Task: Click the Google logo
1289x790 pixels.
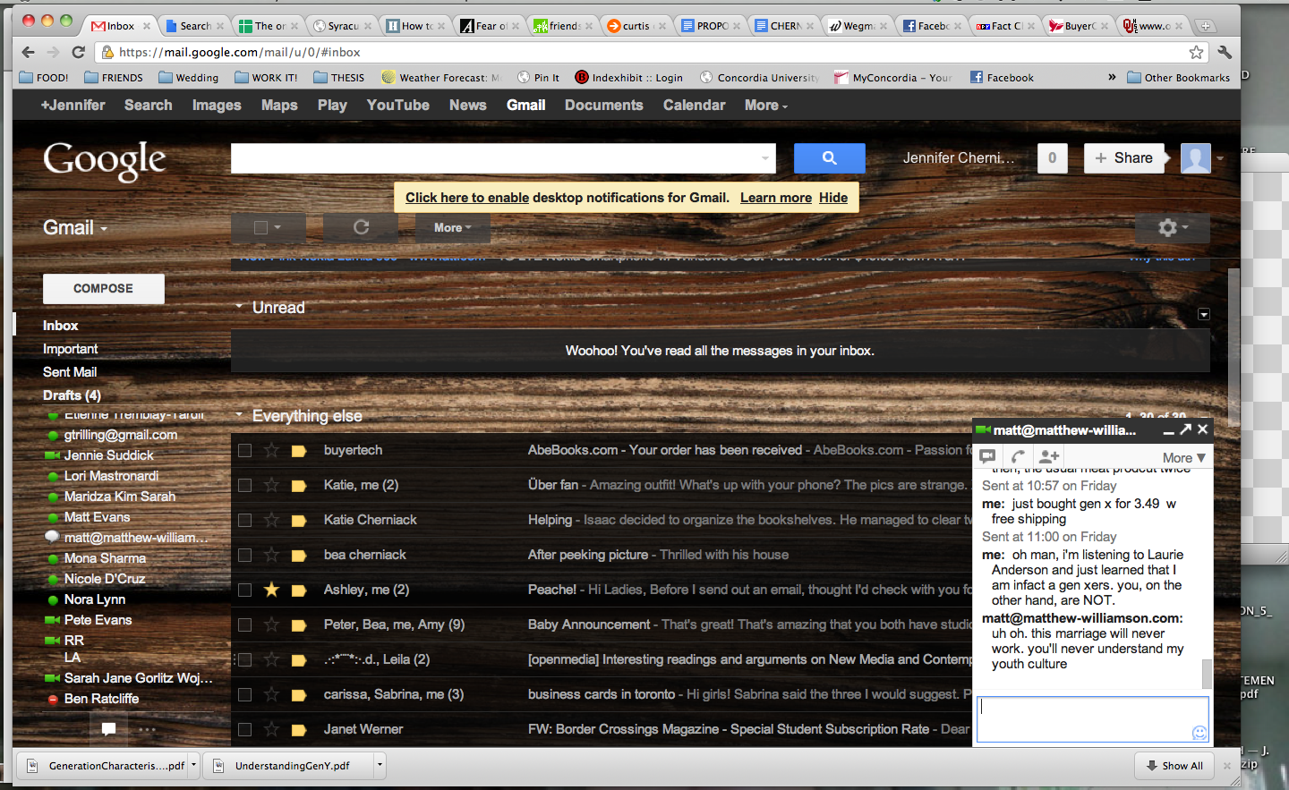Action: (105, 160)
